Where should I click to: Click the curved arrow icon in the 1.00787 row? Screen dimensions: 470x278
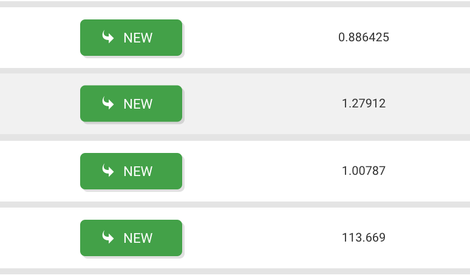pos(108,170)
